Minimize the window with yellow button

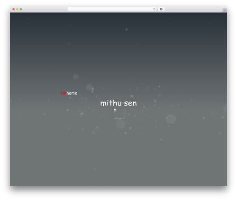click(17, 9)
